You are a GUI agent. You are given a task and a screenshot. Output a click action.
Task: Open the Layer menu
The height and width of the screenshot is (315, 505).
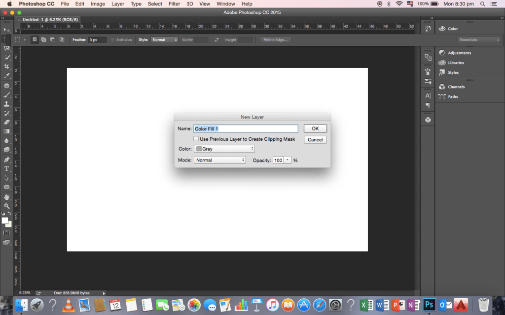(x=118, y=4)
